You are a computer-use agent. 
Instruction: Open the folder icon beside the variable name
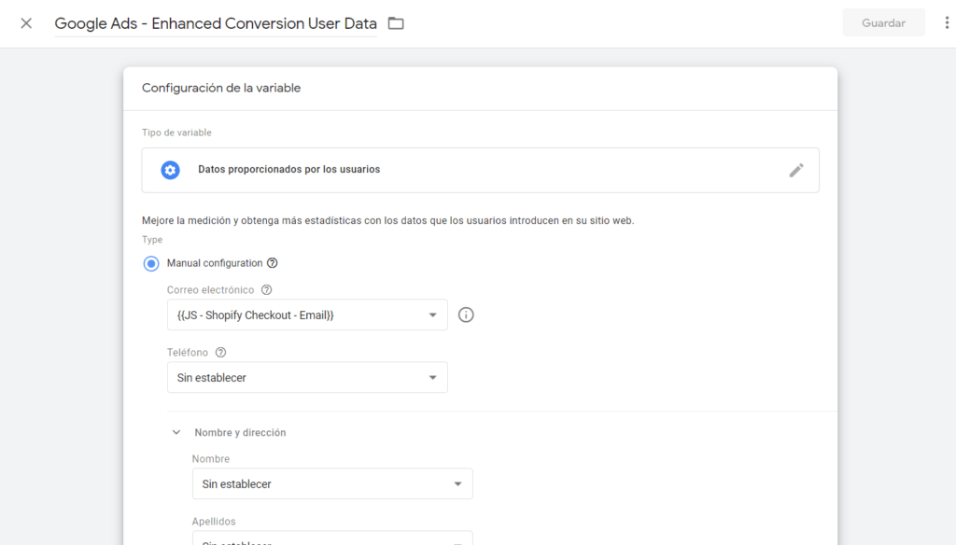[x=396, y=23]
